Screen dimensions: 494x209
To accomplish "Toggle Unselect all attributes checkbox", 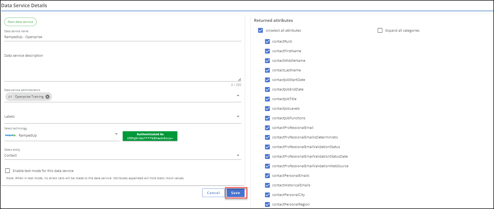I will click(260, 30).
